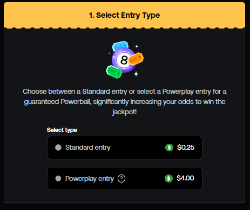Click the purple number 8 lottery ball

tap(123, 60)
